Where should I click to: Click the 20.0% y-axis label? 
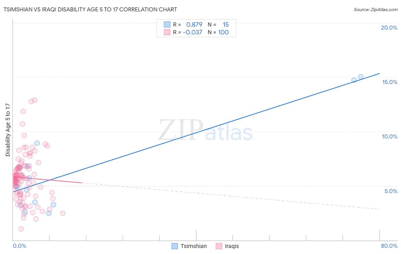pyautogui.click(x=389, y=28)
